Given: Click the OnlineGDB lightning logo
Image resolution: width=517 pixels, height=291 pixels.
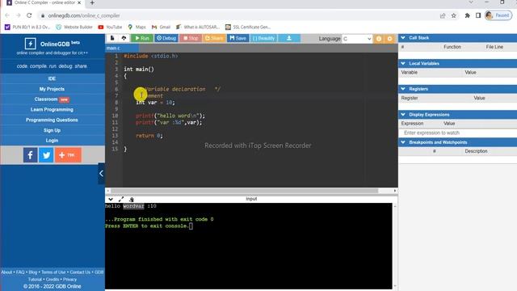Looking at the screenshot, I should click(x=31, y=44).
